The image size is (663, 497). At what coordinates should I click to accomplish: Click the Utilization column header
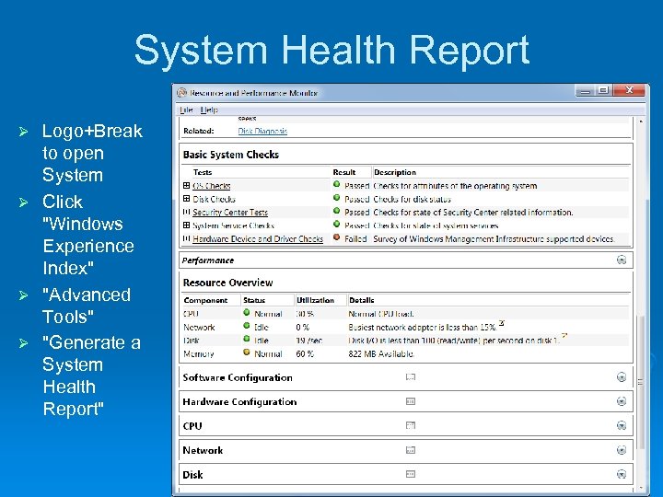tap(316, 300)
